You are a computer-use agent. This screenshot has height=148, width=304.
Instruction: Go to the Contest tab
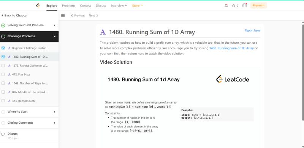(x=85, y=6)
